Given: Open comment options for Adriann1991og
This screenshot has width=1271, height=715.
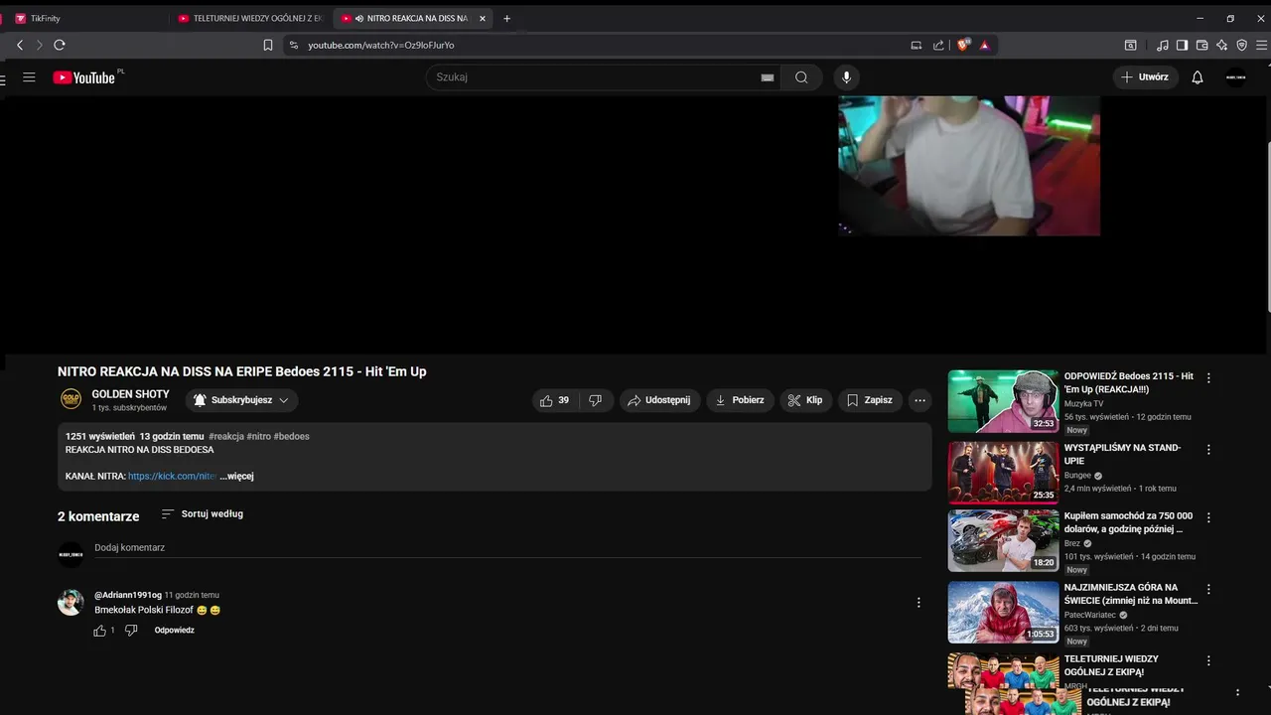Looking at the screenshot, I should tap(918, 603).
